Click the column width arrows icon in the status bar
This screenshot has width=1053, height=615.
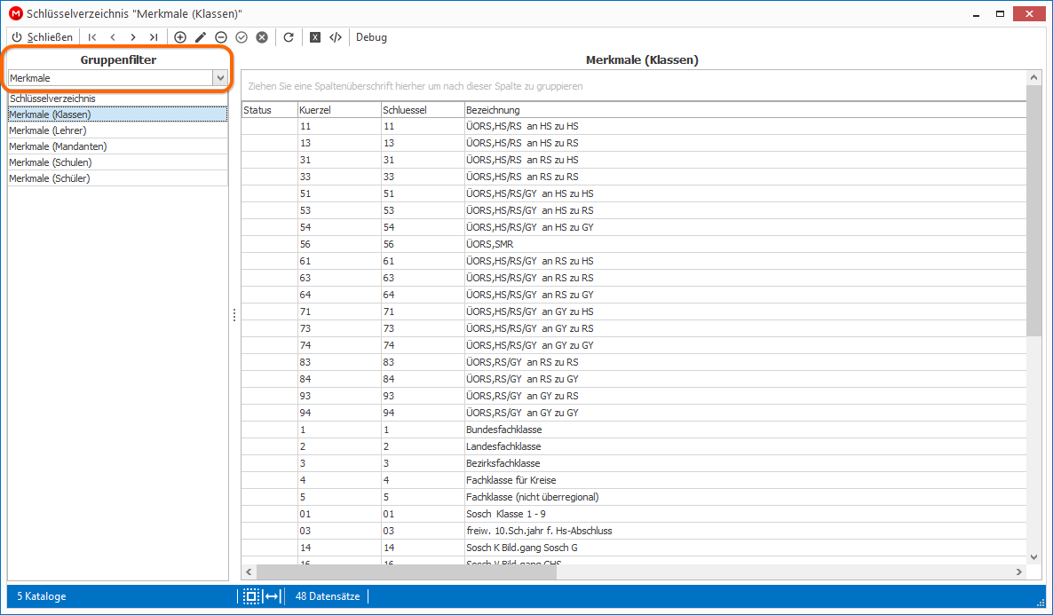tap(272, 596)
